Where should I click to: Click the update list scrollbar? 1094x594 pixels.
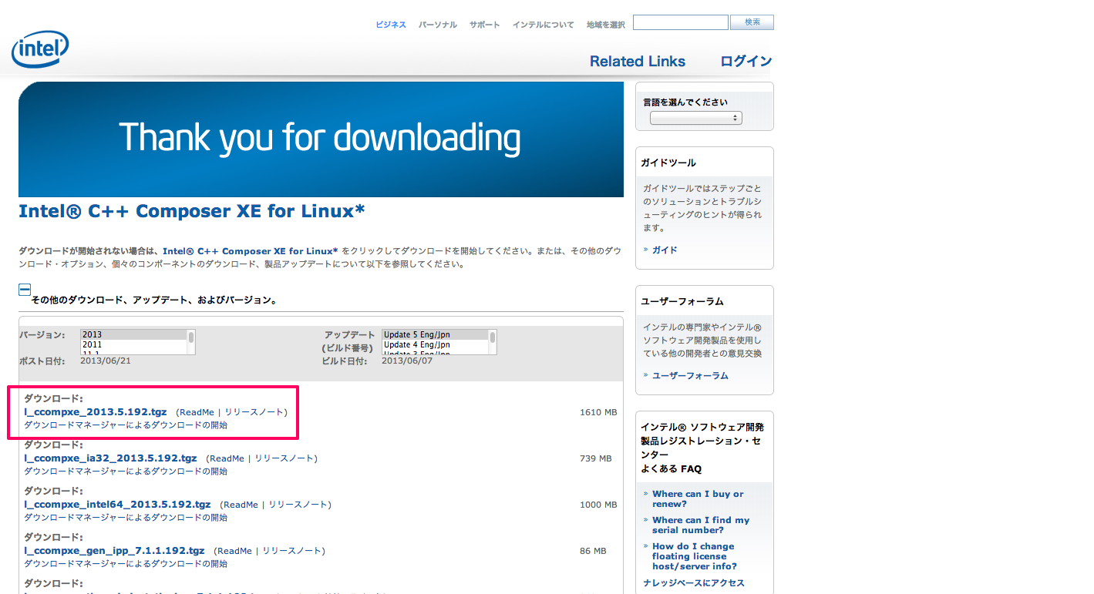click(493, 342)
